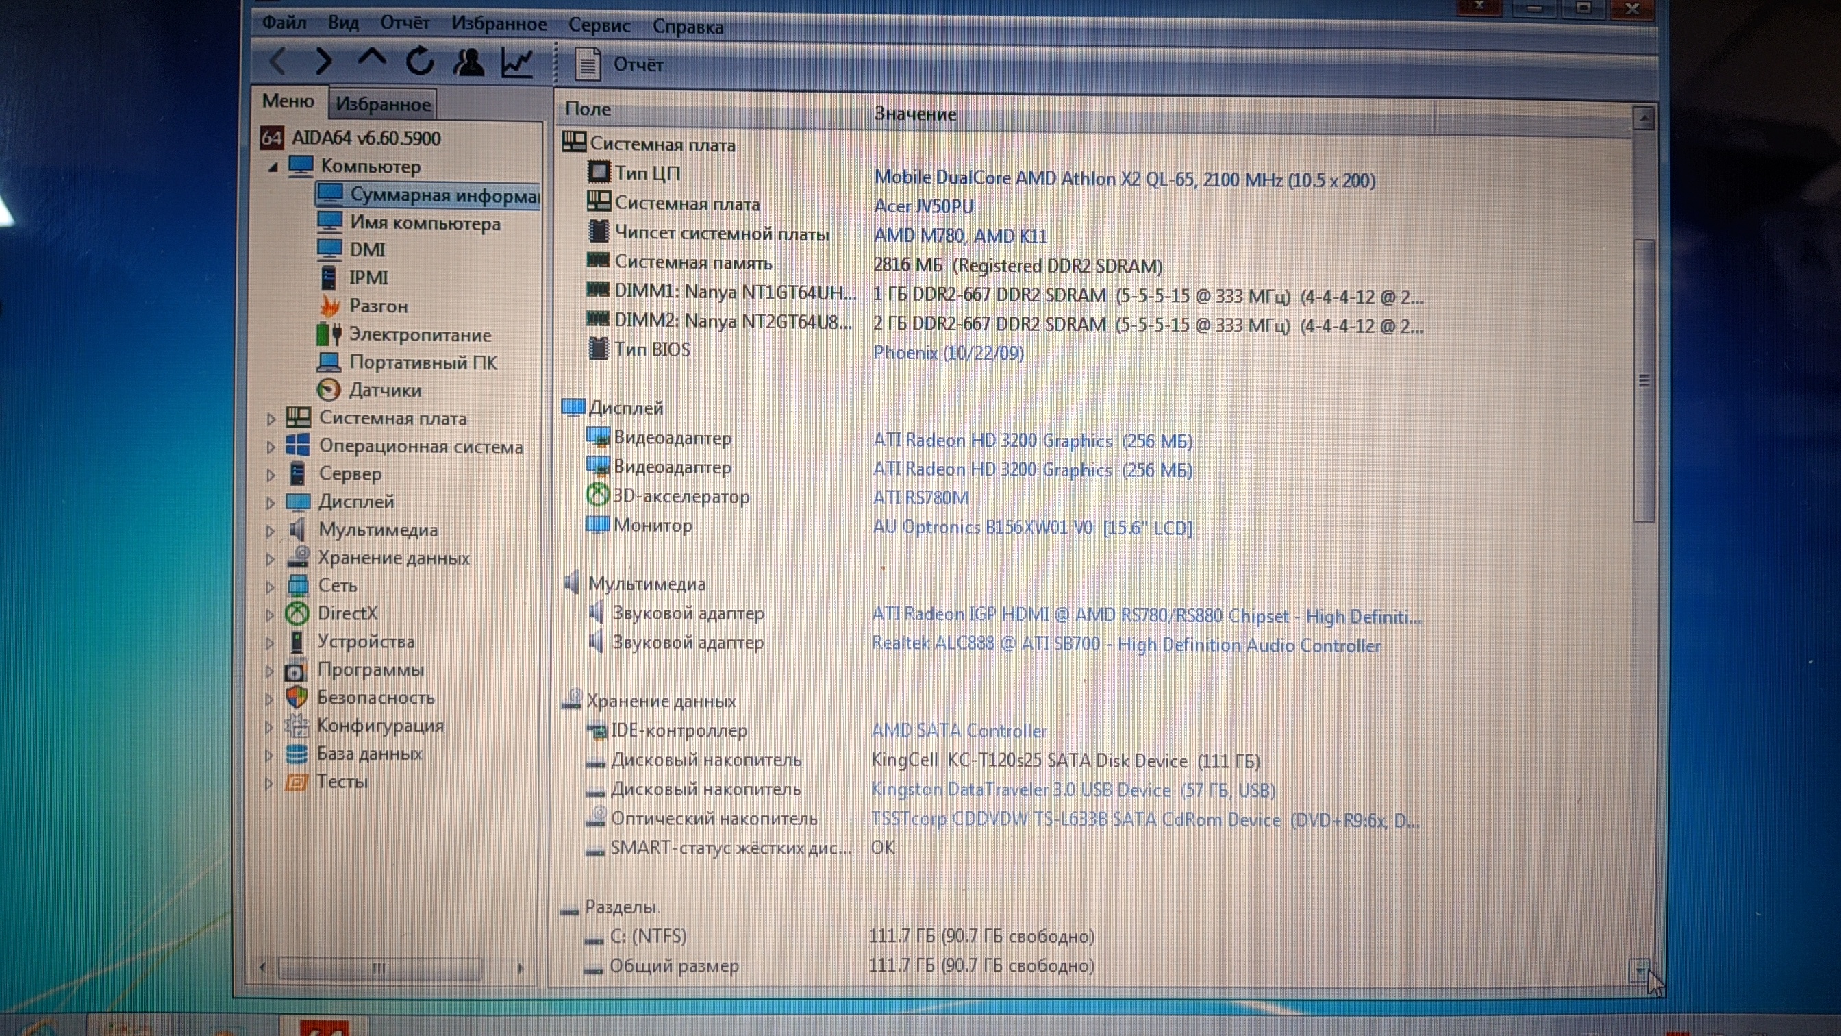The height and width of the screenshot is (1036, 1841).
Task: Click the Тесты tree icon
Action: 296,782
